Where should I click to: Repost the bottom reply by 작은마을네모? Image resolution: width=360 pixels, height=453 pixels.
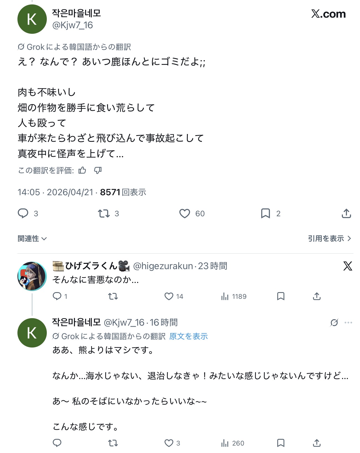pyautogui.click(x=113, y=443)
